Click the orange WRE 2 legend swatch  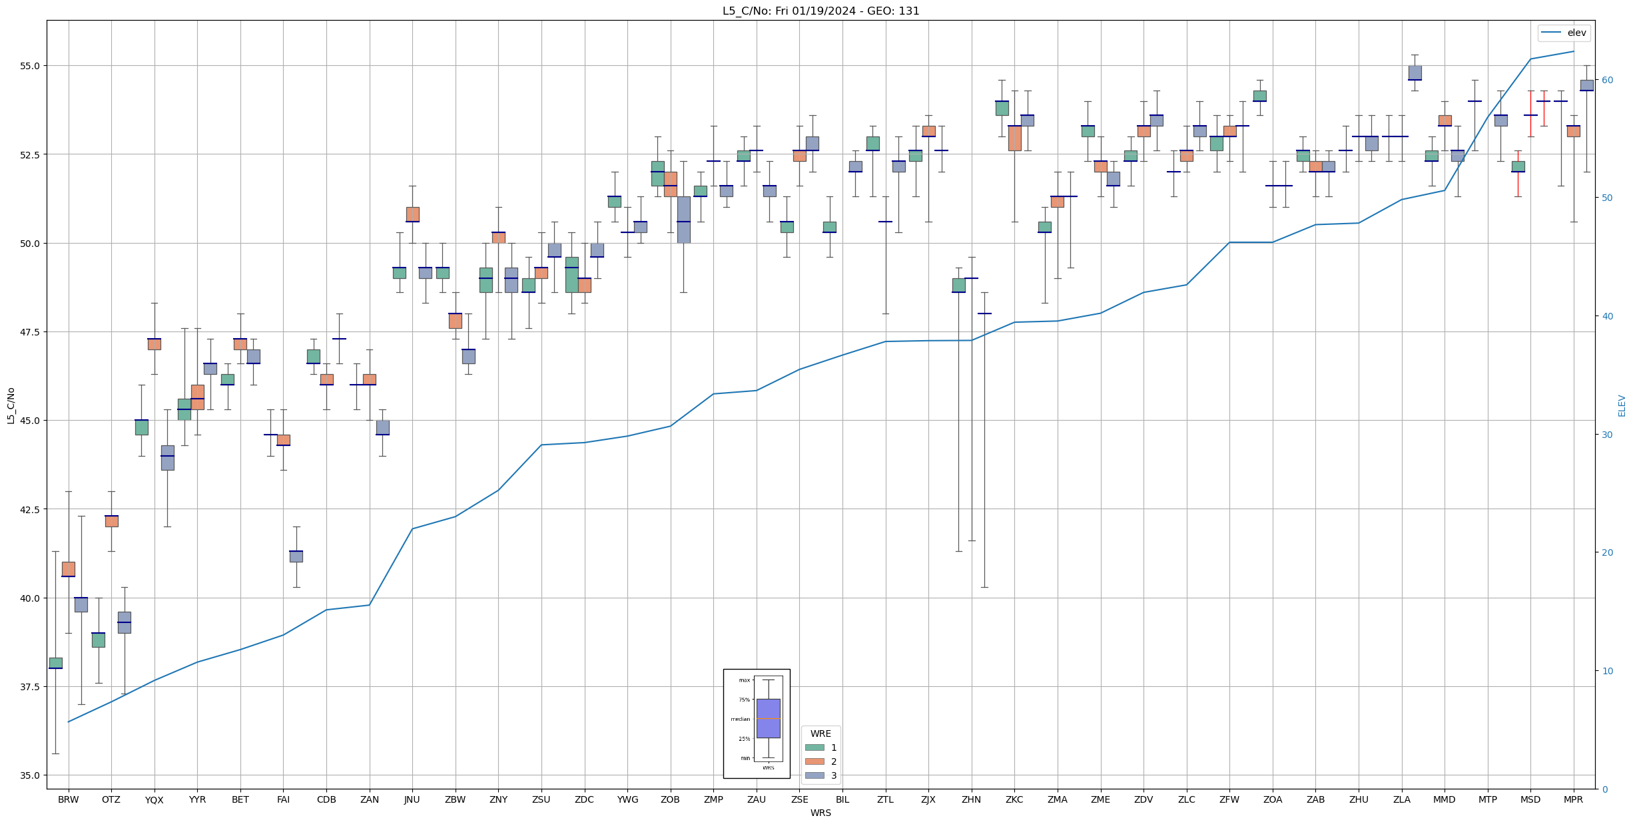(814, 761)
